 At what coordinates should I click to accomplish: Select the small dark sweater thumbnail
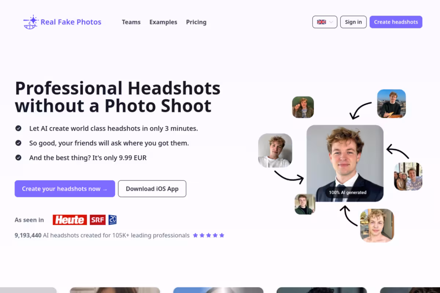pos(305,204)
